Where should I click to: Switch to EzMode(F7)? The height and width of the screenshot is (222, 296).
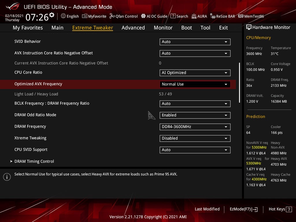pyautogui.click(x=244, y=209)
